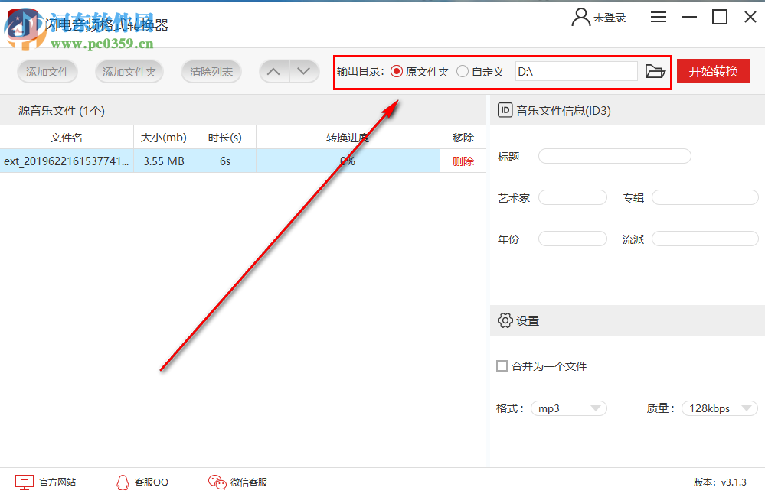Open 微信客服 WeChat support
Screen dimensions: 765x497
pos(215,482)
